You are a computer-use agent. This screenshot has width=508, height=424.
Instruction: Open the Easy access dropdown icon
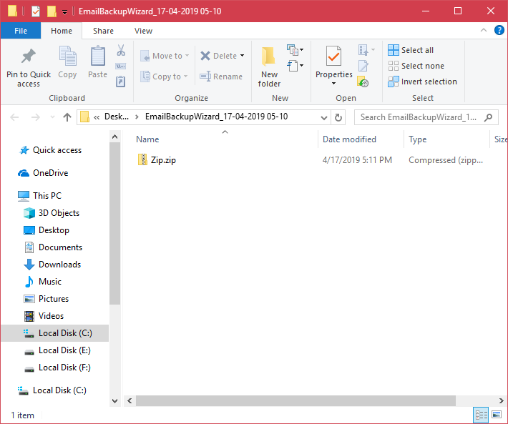(295, 66)
